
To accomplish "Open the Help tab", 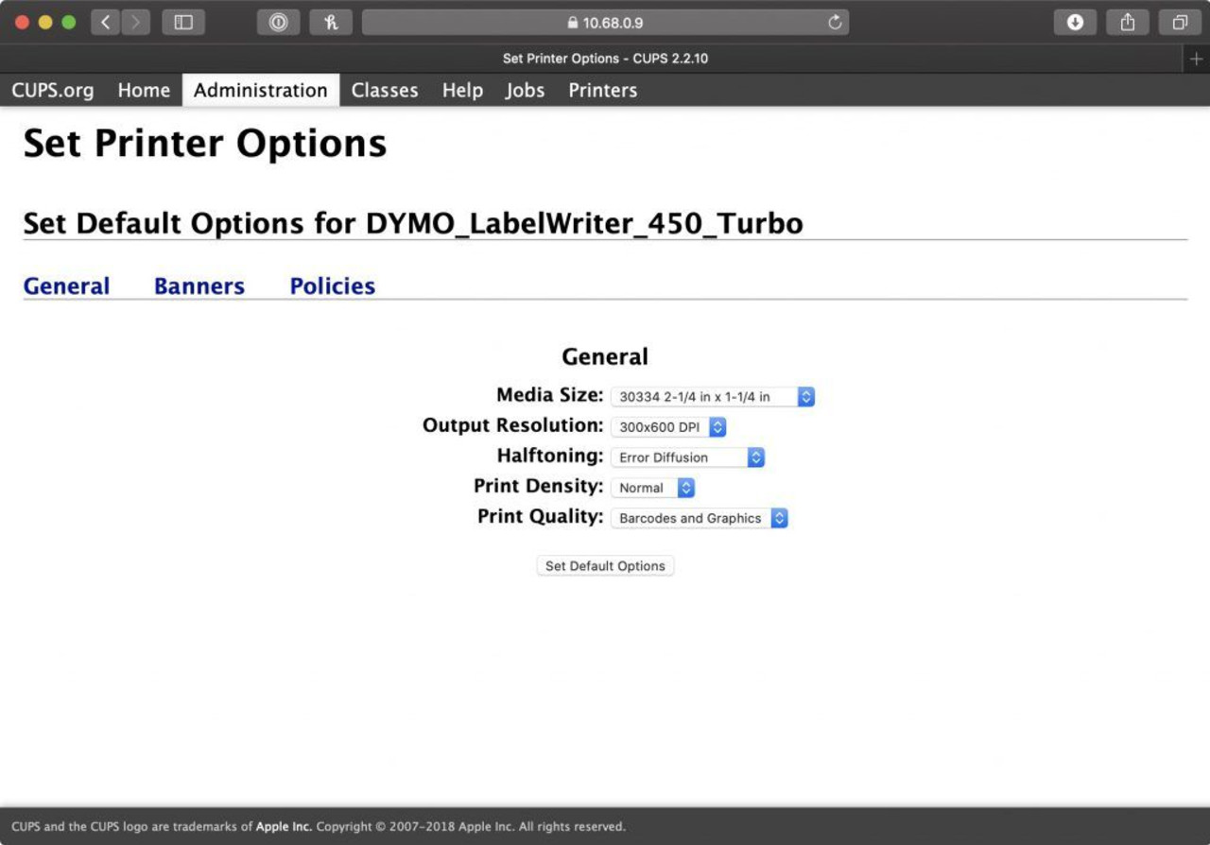I will click(462, 90).
